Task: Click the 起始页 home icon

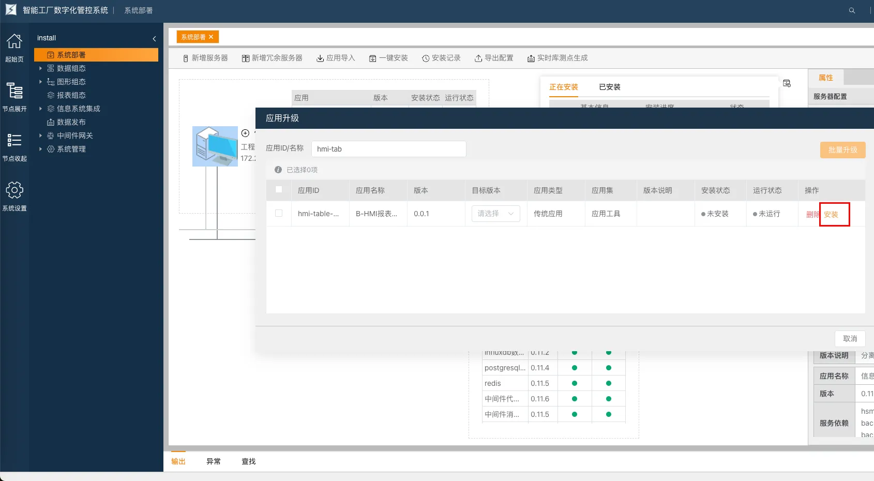Action: 14,42
